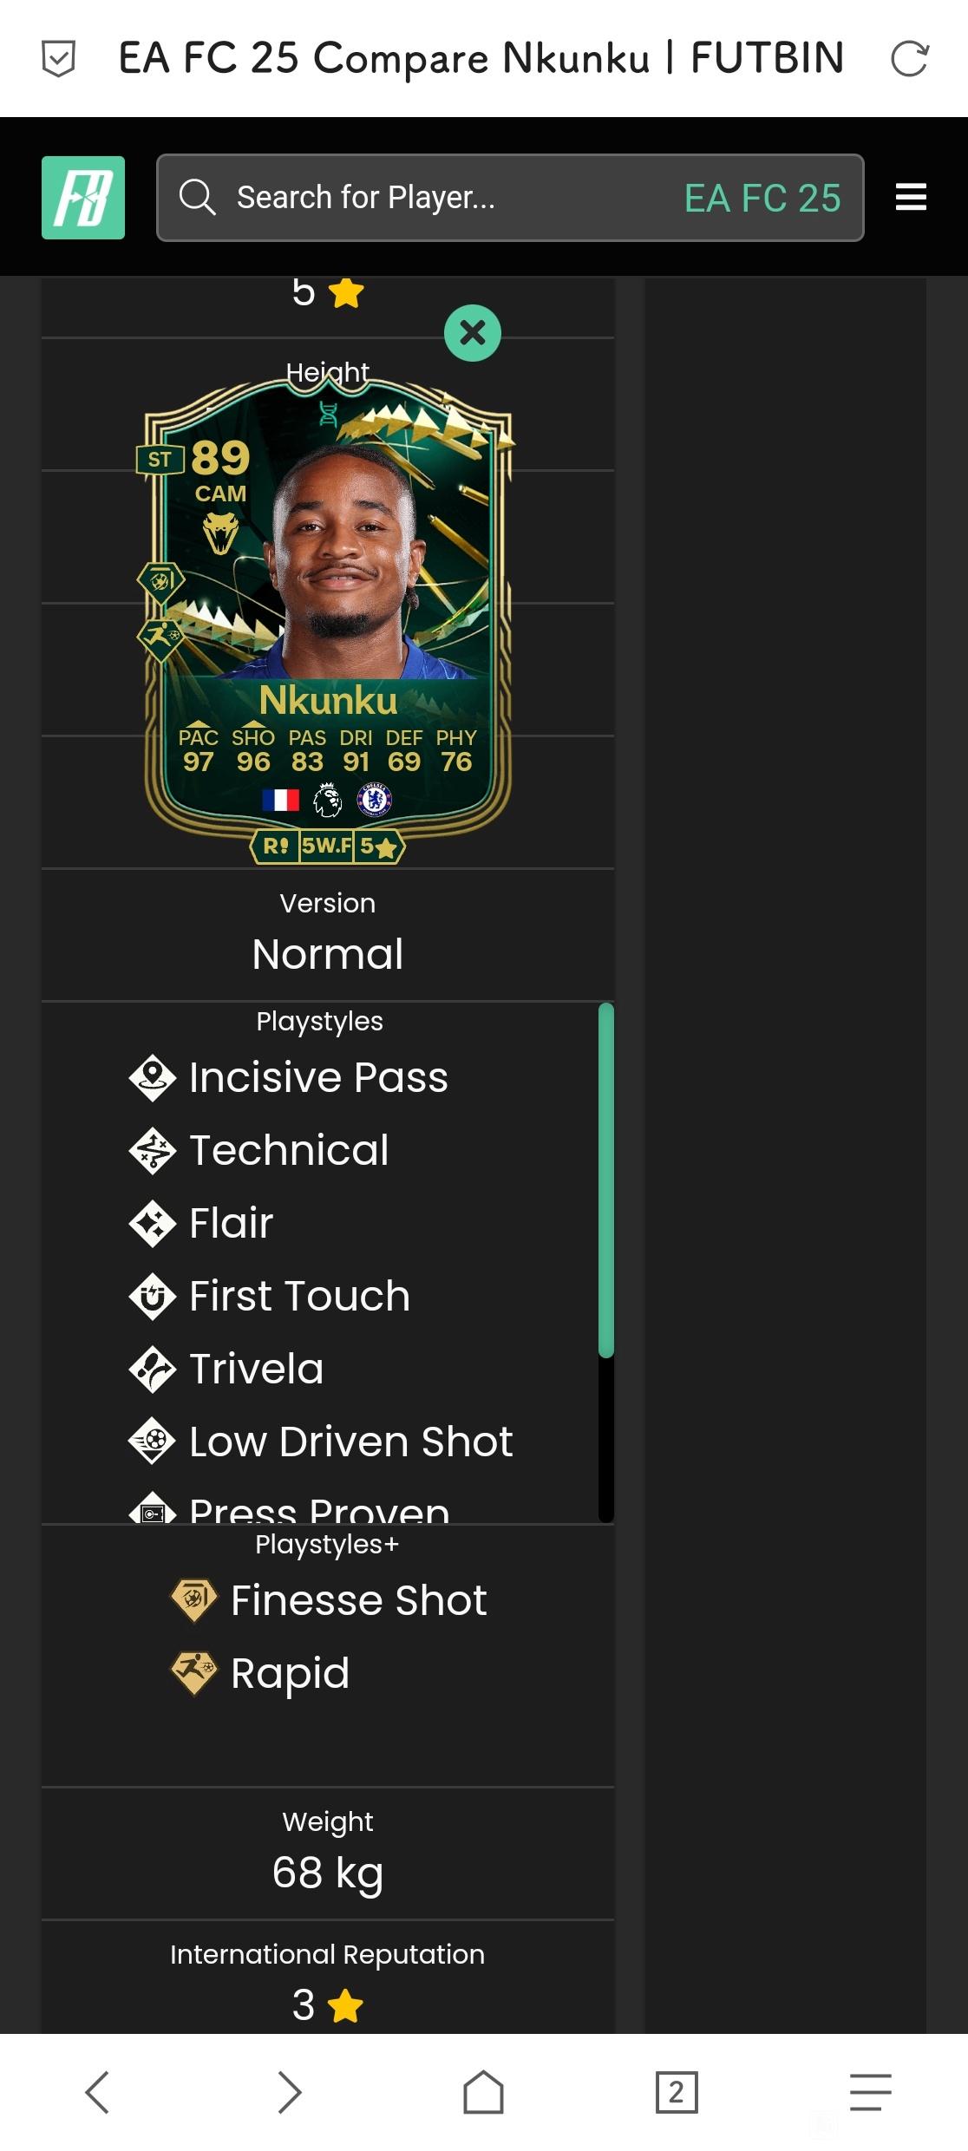
Task: Open the browser bottom menu lines
Action: 870,2092
